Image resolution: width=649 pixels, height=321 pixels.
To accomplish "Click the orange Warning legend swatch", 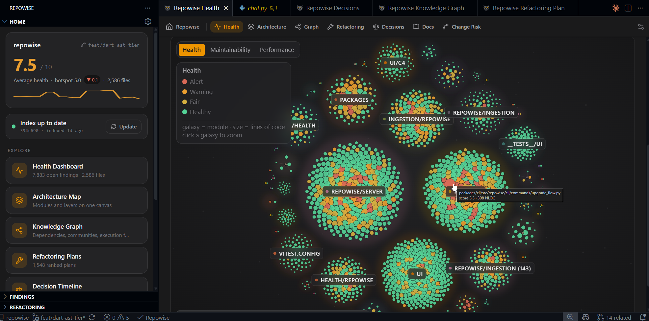I will coord(185,92).
